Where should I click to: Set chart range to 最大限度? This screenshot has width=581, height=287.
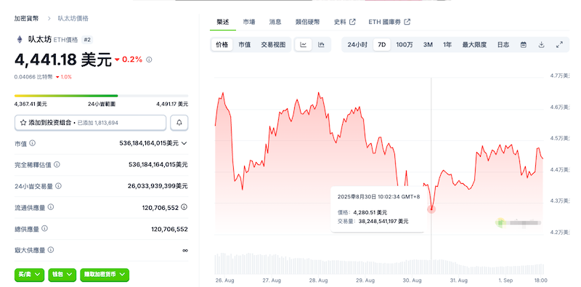tap(474, 45)
